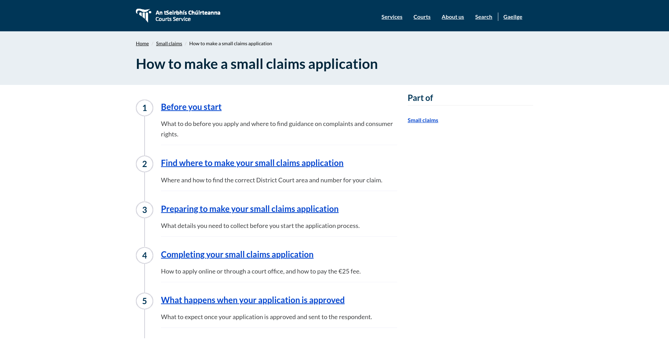
Task: Click description about details to collect
Action: [260, 226]
